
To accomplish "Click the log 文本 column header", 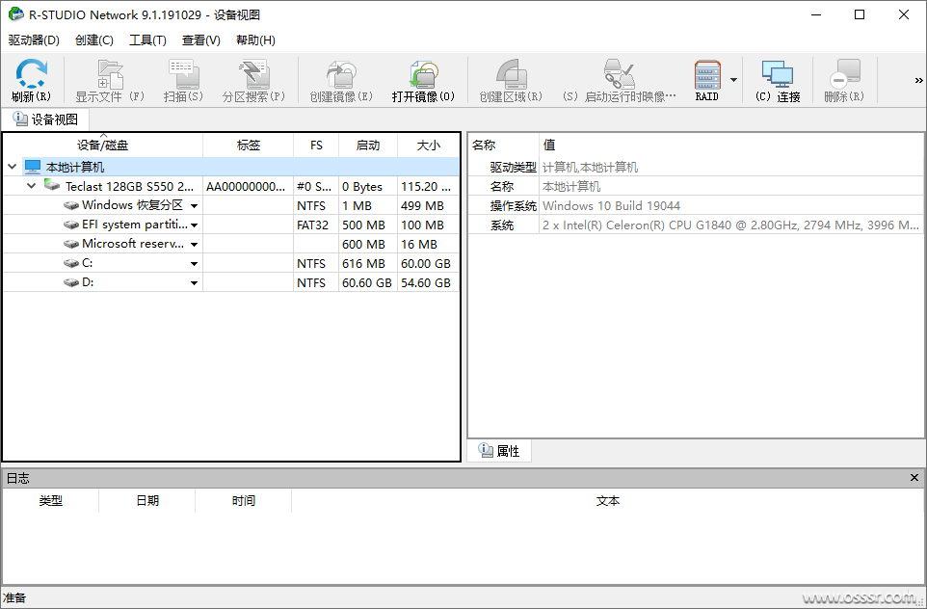I will pyautogui.click(x=608, y=501).
